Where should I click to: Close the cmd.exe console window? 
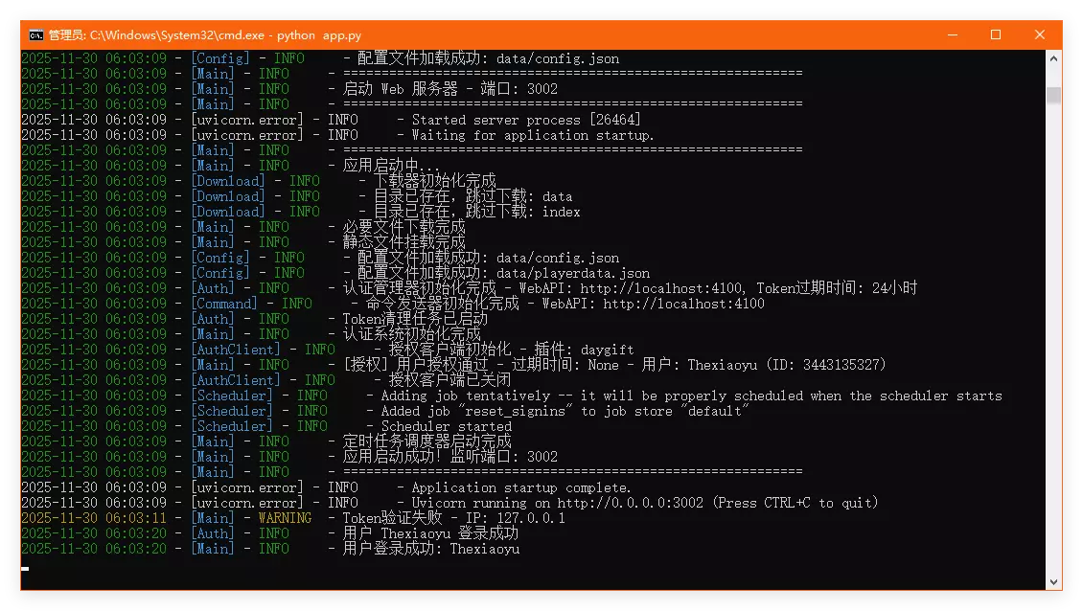[x=1040, y=34]
